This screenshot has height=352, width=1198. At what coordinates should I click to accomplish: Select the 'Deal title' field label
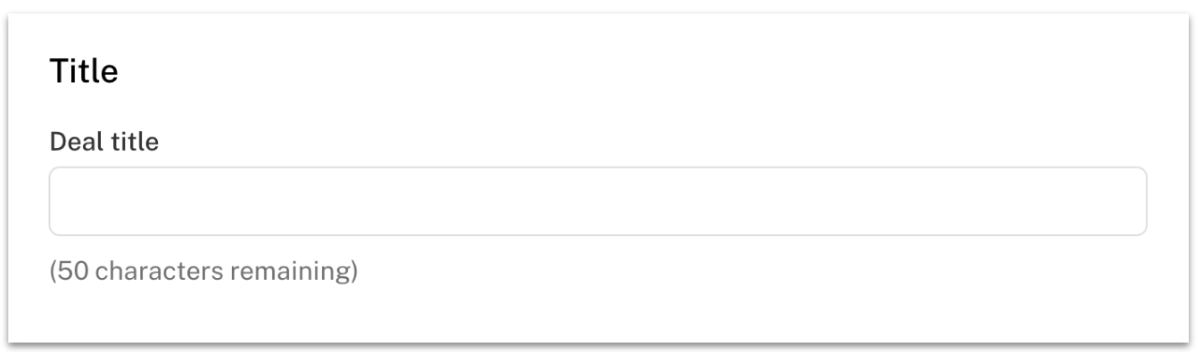104,142
